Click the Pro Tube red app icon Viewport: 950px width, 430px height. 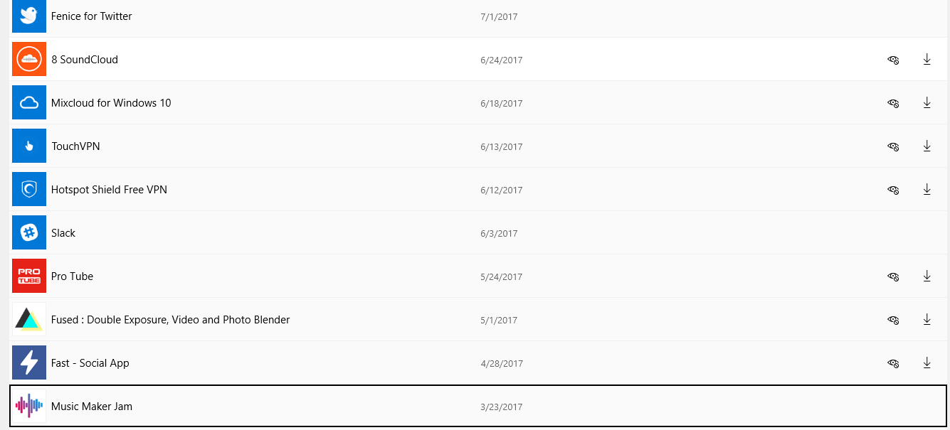(x=29, y=276)
